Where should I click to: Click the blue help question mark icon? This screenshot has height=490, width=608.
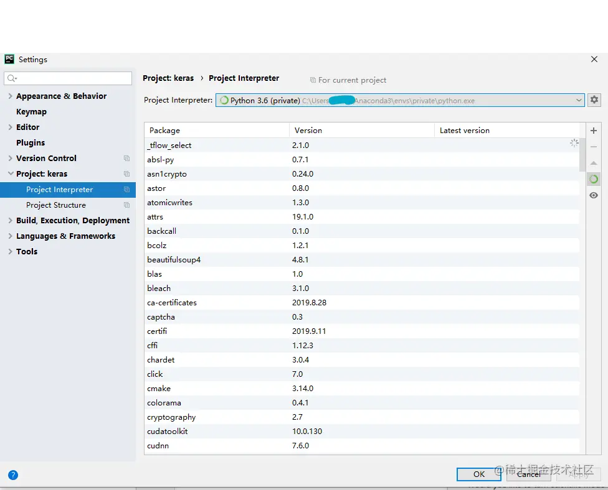pos(13,475)
